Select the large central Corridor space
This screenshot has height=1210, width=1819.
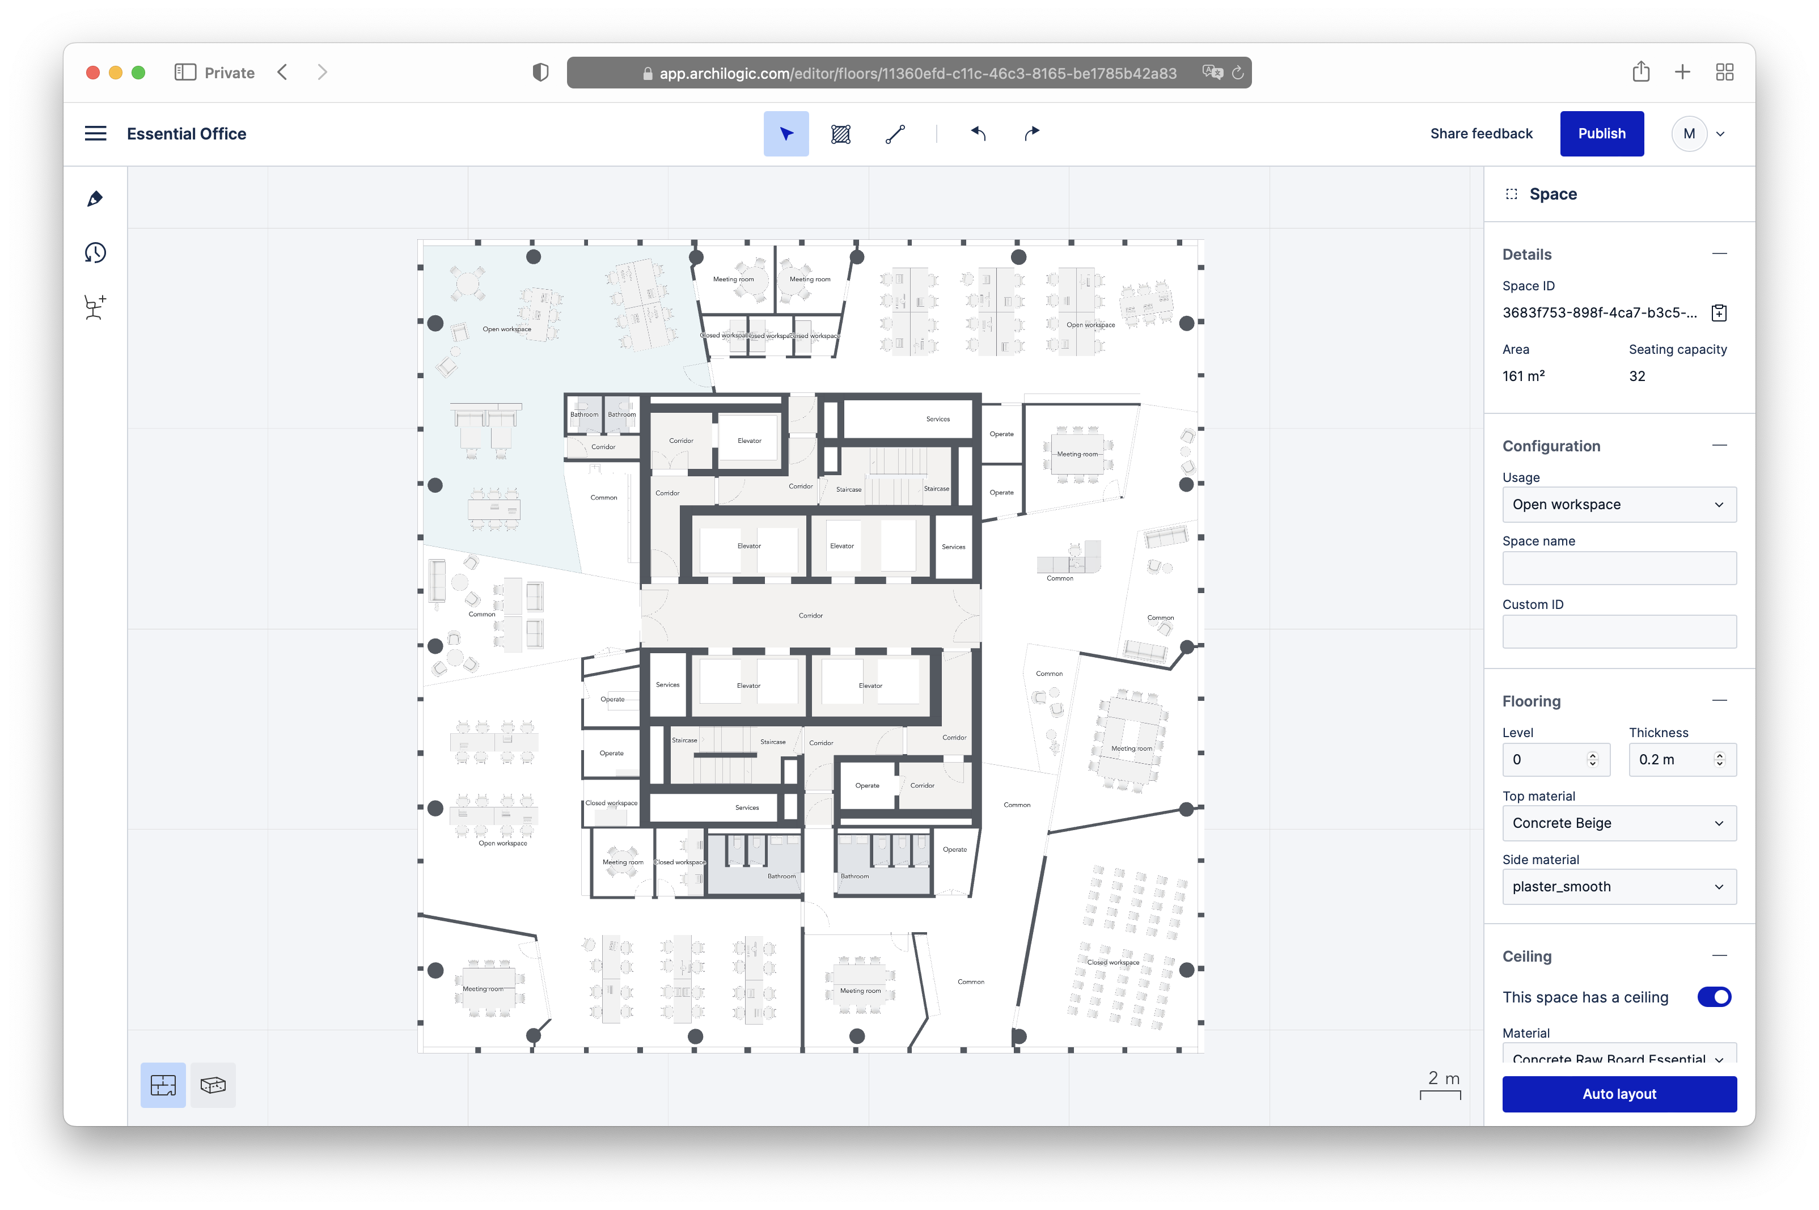810,616
